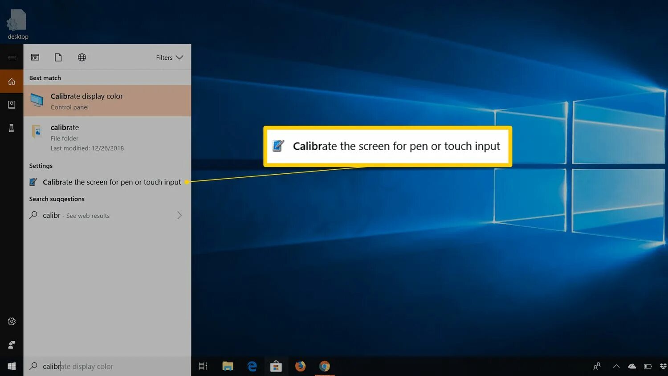This screenshot has height=376, width=668.
Task: Filter results by Web globe icon
Action: [x=82, y=57]
